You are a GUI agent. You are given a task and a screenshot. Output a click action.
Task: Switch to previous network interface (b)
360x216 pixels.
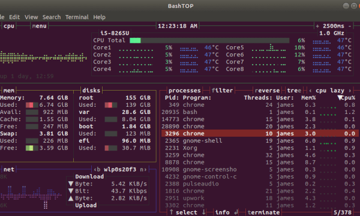click(97, 169)
